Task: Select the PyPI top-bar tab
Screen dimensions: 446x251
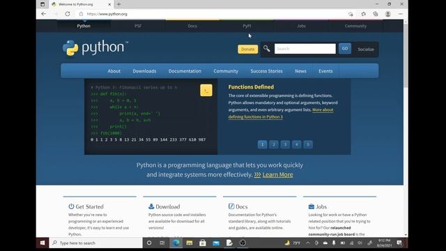Action: tap(247, 26)
